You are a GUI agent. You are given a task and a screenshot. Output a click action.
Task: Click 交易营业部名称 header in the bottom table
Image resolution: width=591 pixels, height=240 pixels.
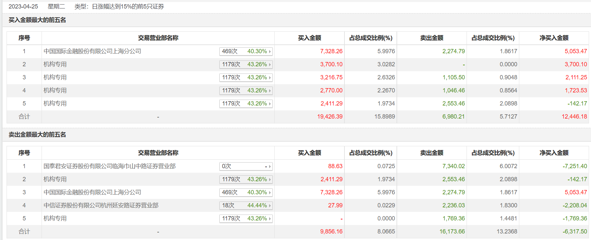pyautogui.click(x=158, y=153)
